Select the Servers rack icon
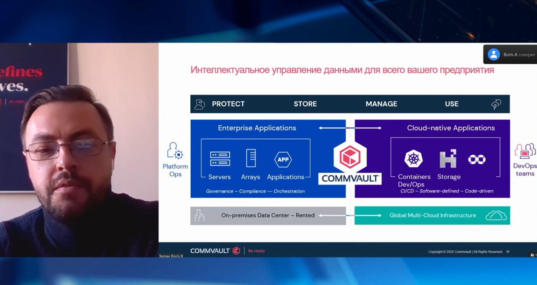The height and width of the screenshot is (285, 537). pos(220,159)
